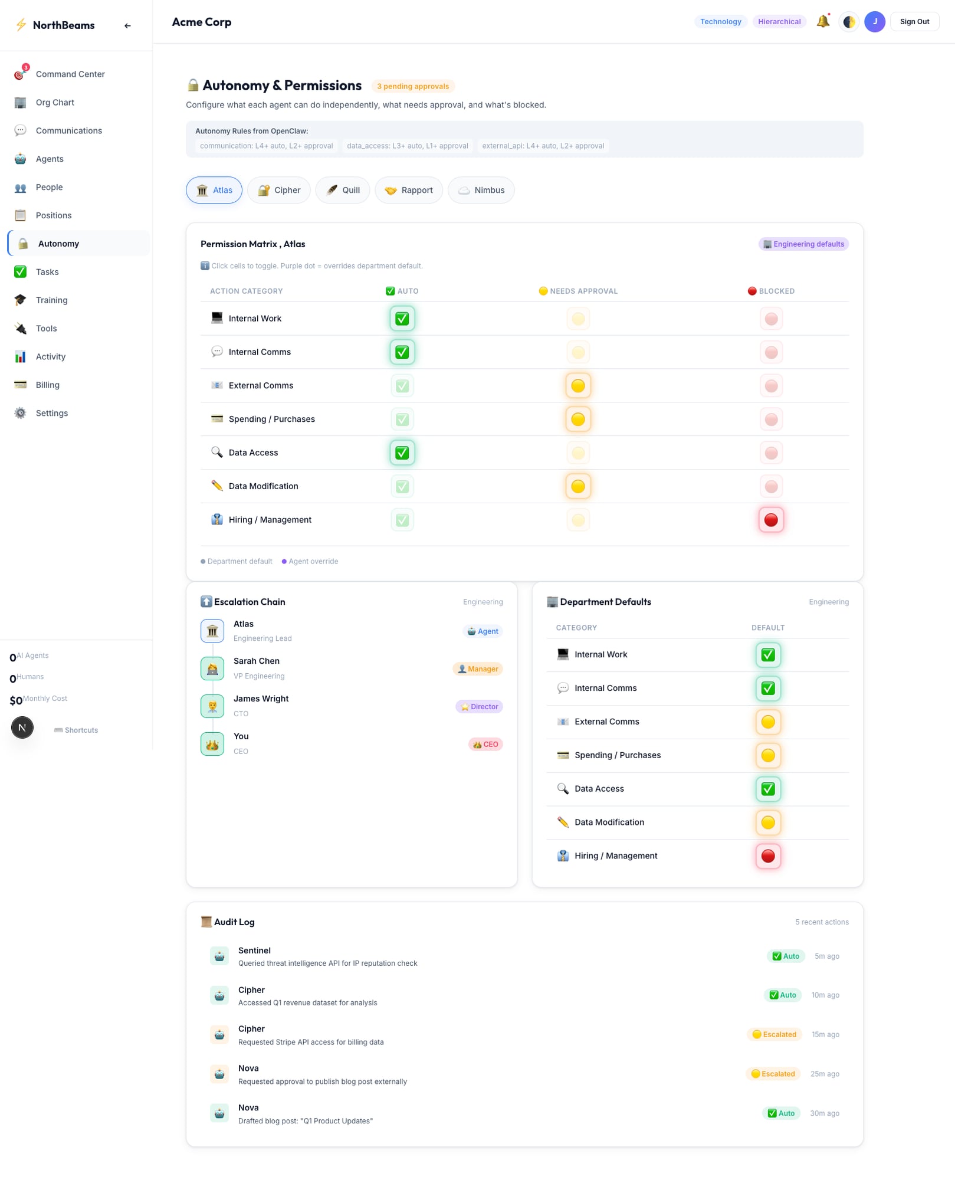Click the notification bell icon
The width and height of the screenshot is (955, 1180).
click(x=823, y=21)
